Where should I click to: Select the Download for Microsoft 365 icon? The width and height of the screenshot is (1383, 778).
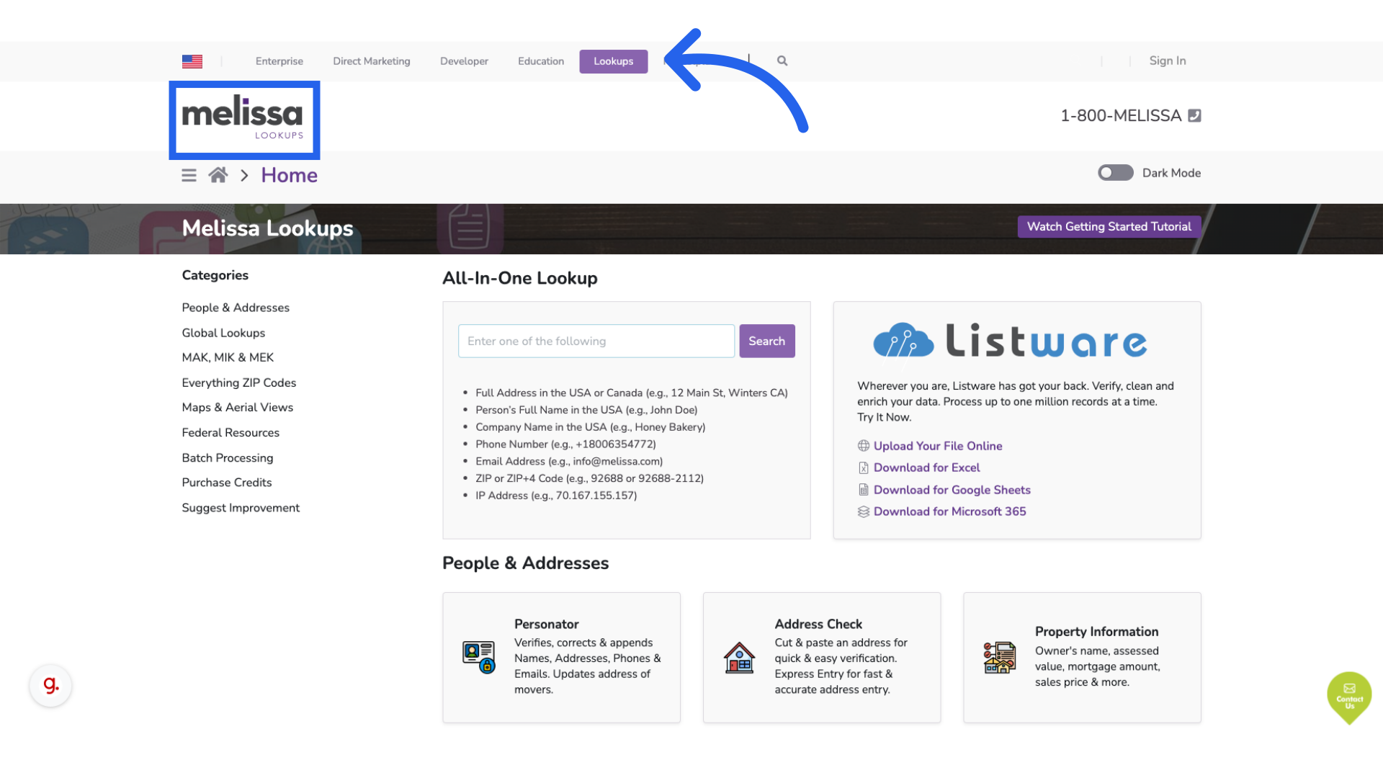coord(863,511)
